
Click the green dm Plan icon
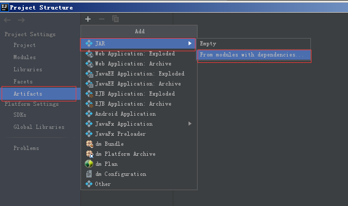pos(89,164)
